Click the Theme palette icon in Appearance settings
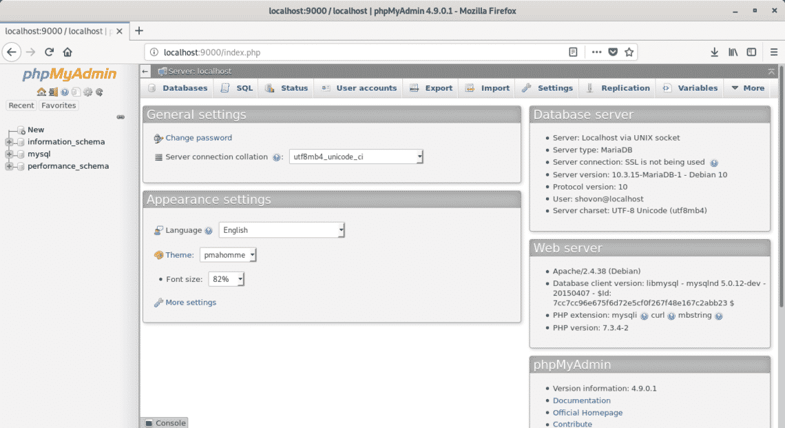The image size is (785, 428). pos(160,254)
